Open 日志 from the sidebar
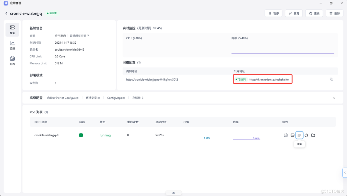347x196 pixels. click(12, 60)
